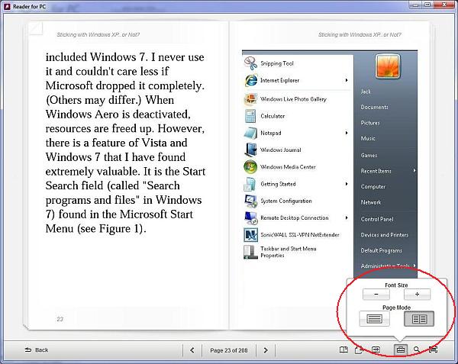458x364 pixels.
Task: Click Jack user name in figure
Action: (366, 92)
